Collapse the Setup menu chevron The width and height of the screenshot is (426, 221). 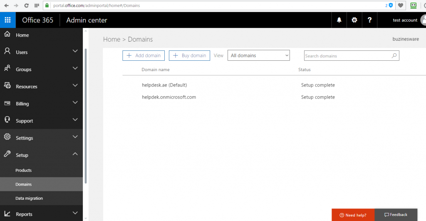[75, 154]
